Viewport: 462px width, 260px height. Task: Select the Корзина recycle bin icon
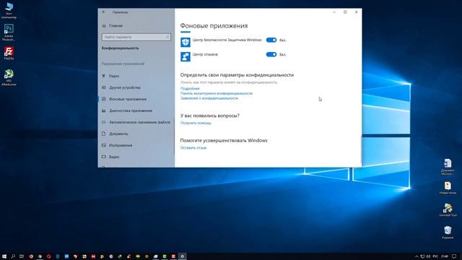click(448, 233)
